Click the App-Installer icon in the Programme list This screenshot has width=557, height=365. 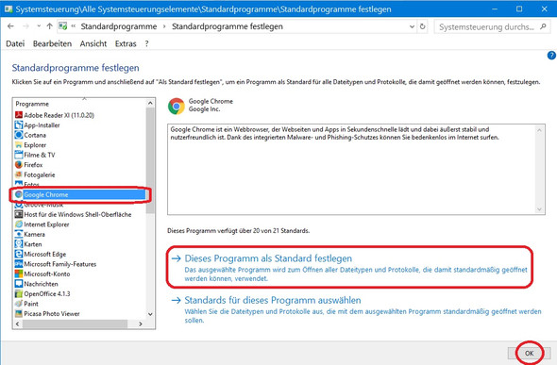pyautogui.click(x=19, y=124)
